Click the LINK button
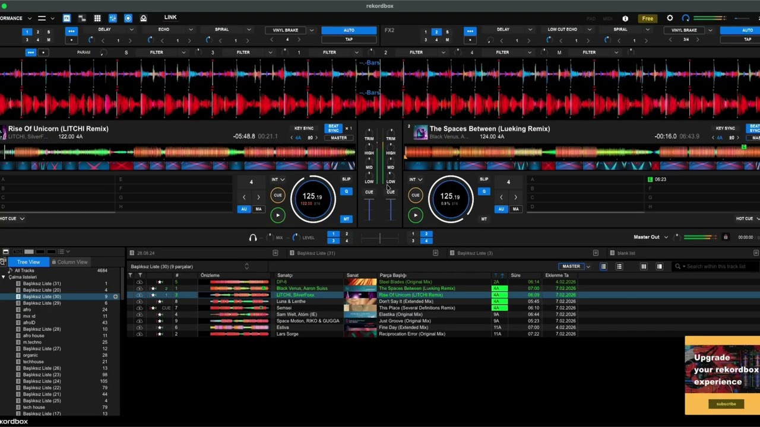 click(x=170, y=17)
